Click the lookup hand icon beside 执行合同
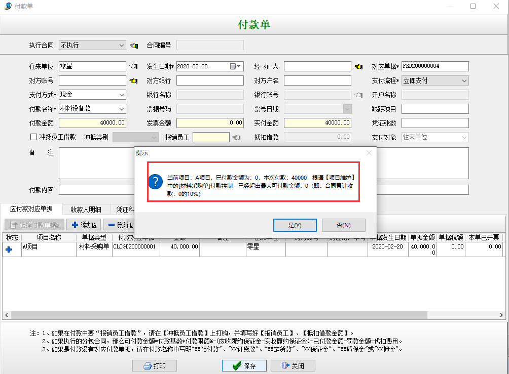509x374 pixels. point(134,46)
